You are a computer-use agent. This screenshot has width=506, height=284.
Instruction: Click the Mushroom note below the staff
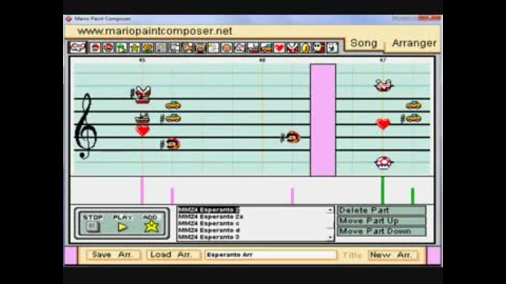pyautogui.click(x=384, y=163)
